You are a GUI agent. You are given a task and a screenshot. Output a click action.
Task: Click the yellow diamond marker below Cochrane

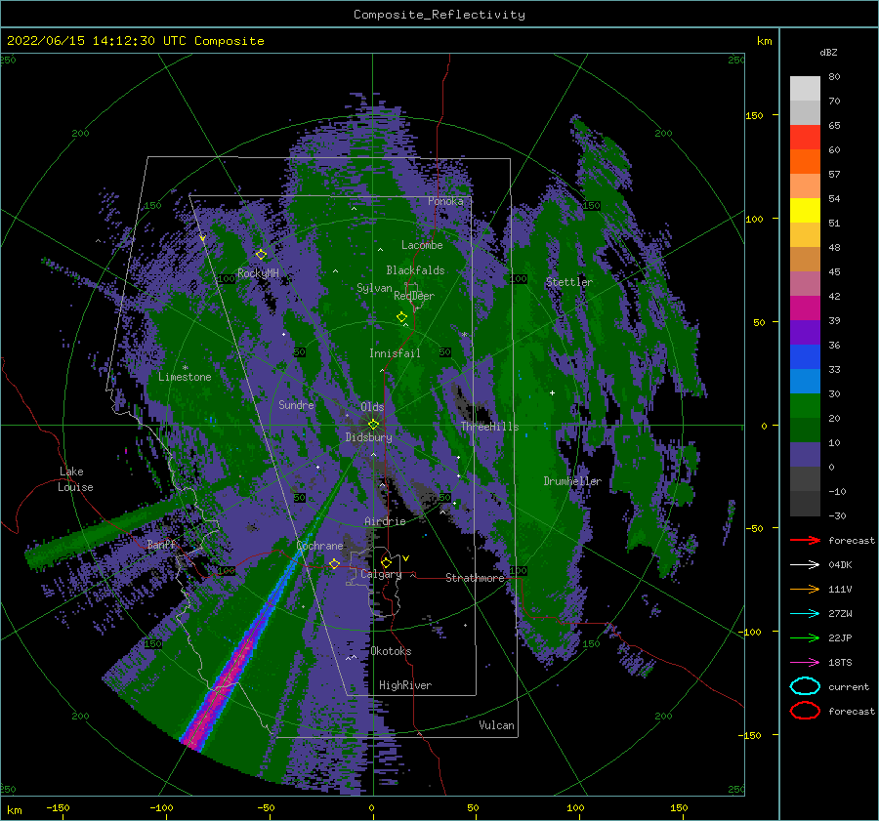click(335, 563)
